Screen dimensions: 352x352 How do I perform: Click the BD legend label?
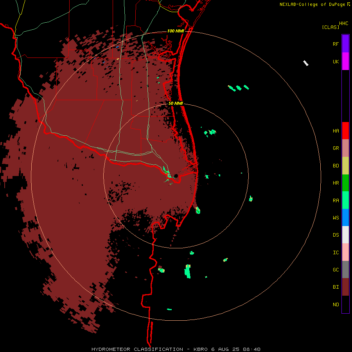(336, 166)
